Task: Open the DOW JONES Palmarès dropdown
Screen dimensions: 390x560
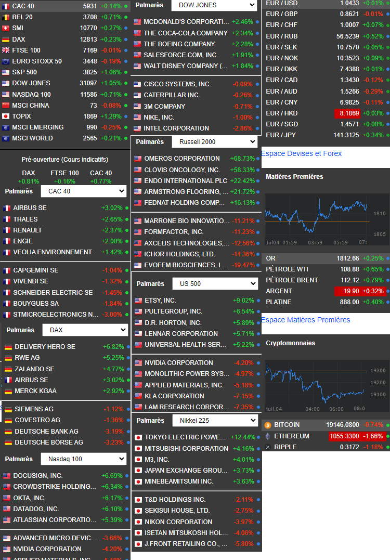Action: (214, 5)
